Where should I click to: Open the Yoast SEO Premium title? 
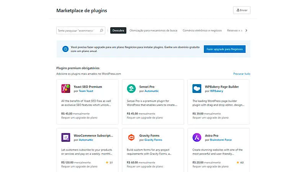(88, 87)
